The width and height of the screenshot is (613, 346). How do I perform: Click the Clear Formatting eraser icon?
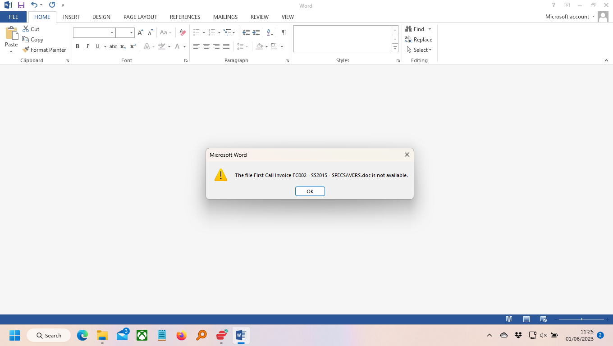point(183,32)
